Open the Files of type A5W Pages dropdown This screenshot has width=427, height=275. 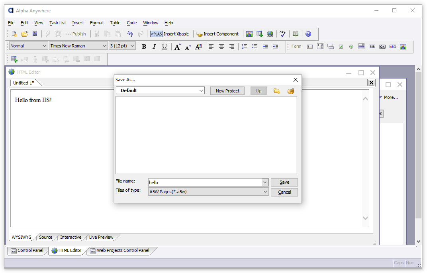208,192
